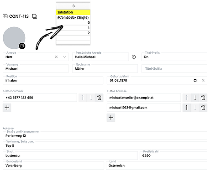Viewport: 210px width, 171px height.
Task: Click the CONT-113 title text
Action: tap(19, 16)
